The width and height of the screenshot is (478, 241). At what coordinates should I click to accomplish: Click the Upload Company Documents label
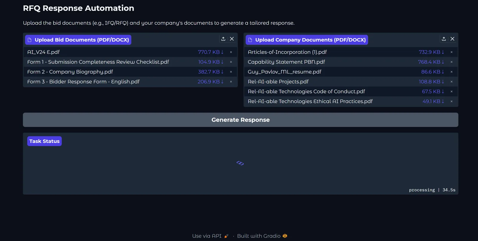pos(307,40)
